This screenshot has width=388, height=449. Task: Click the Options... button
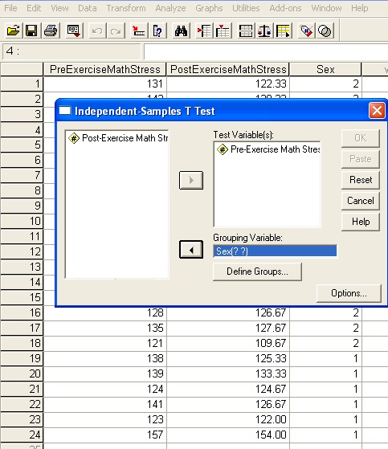(x=349, y=293)
